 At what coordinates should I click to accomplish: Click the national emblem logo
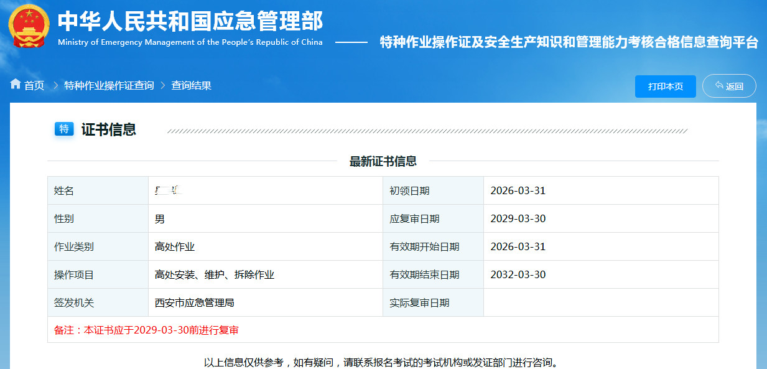(28, 27)
